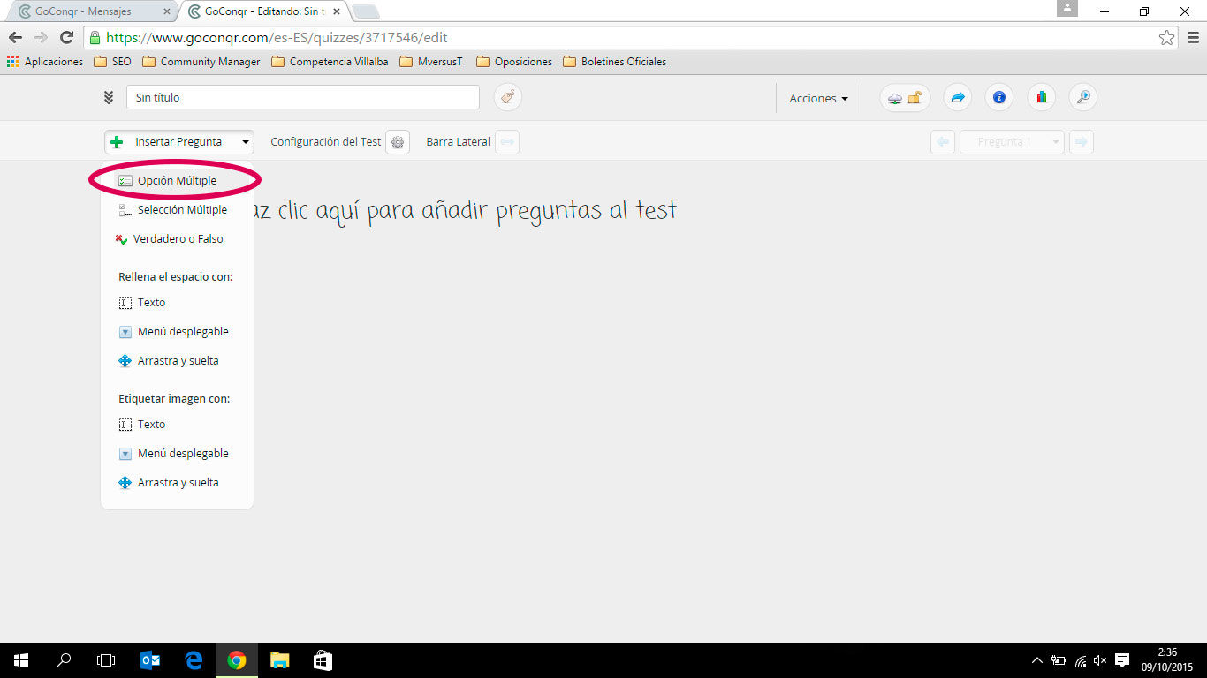Image resolution: width=1207 pixels, height=678 pixels.
Task: Click the Sin título quiz title field
Action: pyautogui.click(x=303, y=97)
